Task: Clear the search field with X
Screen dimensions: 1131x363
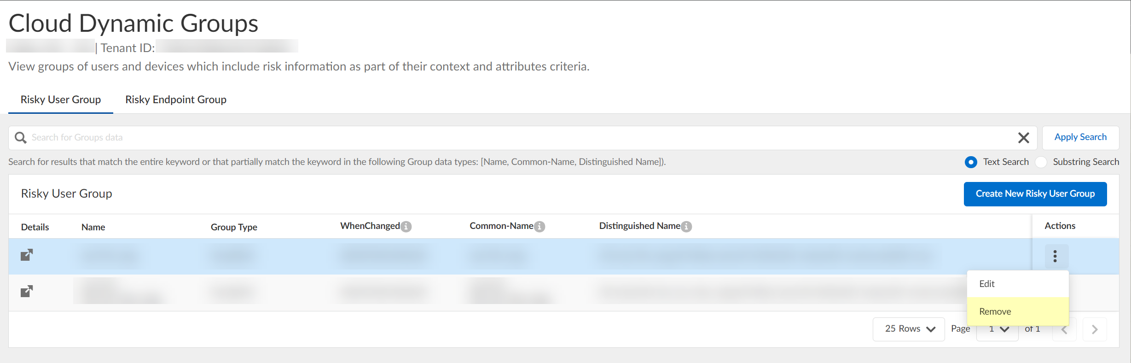Action: coord(1023,138)
